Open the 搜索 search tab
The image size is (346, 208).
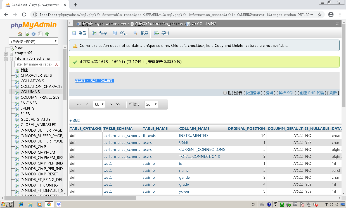(141, 33)
